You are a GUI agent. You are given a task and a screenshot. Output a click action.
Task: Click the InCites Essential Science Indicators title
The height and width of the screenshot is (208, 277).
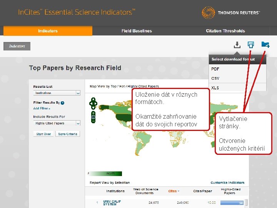[77, 12]
